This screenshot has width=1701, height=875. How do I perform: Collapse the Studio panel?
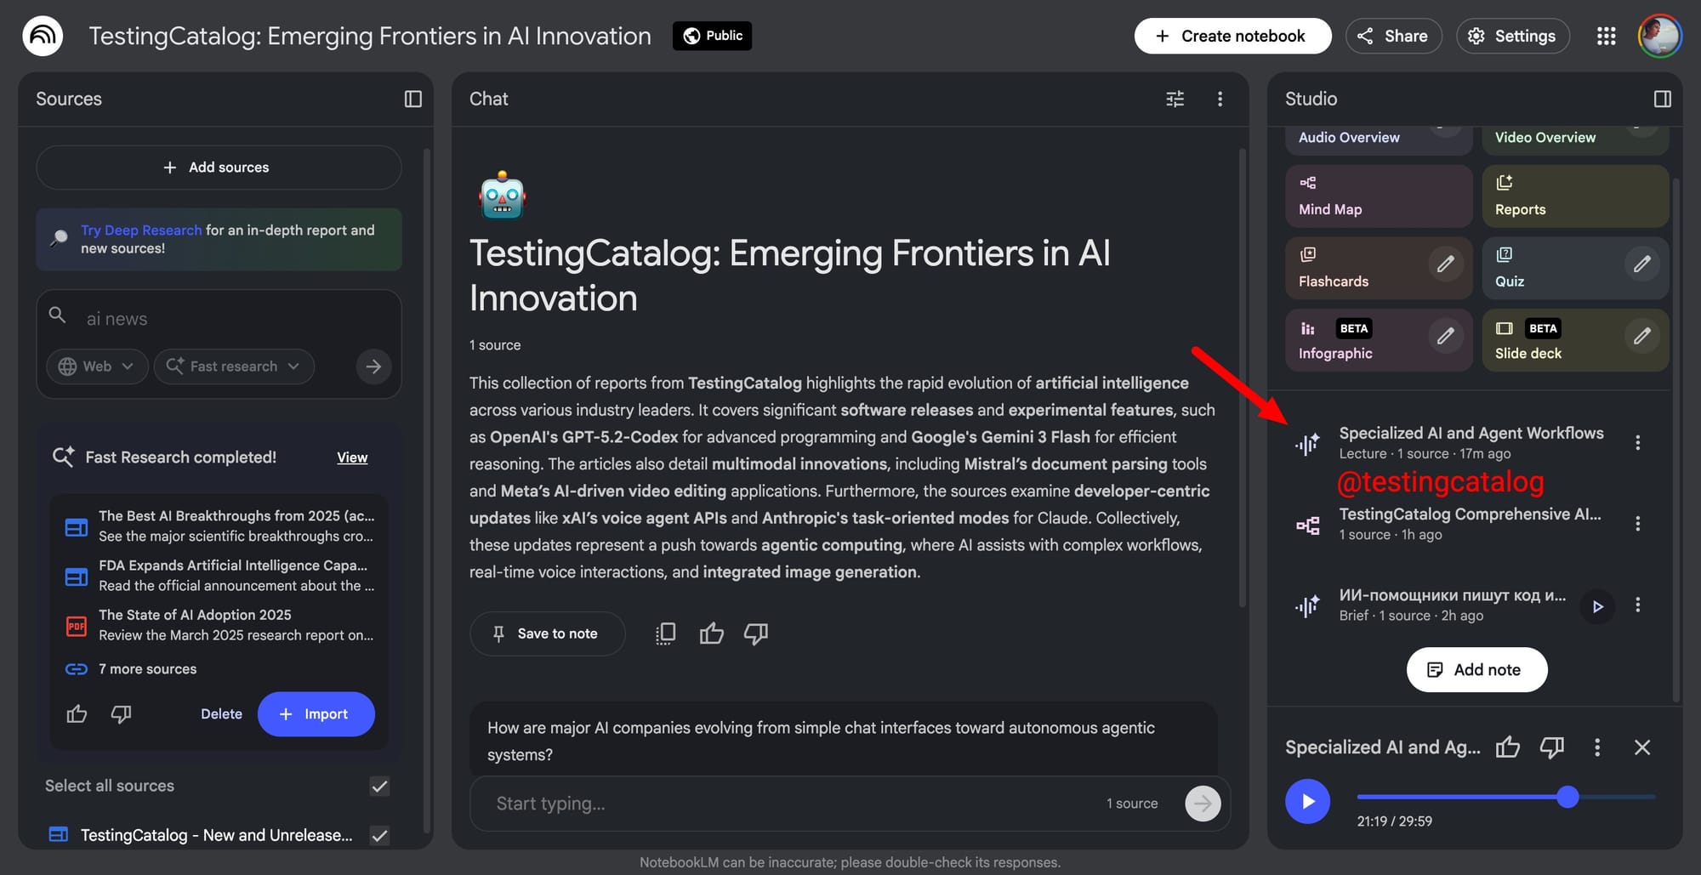[x=1662, y=99]
